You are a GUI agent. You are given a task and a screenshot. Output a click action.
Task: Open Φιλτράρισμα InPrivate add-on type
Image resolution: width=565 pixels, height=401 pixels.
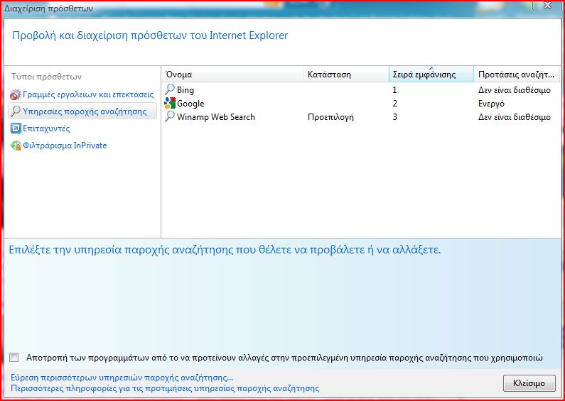click(65, 145)
